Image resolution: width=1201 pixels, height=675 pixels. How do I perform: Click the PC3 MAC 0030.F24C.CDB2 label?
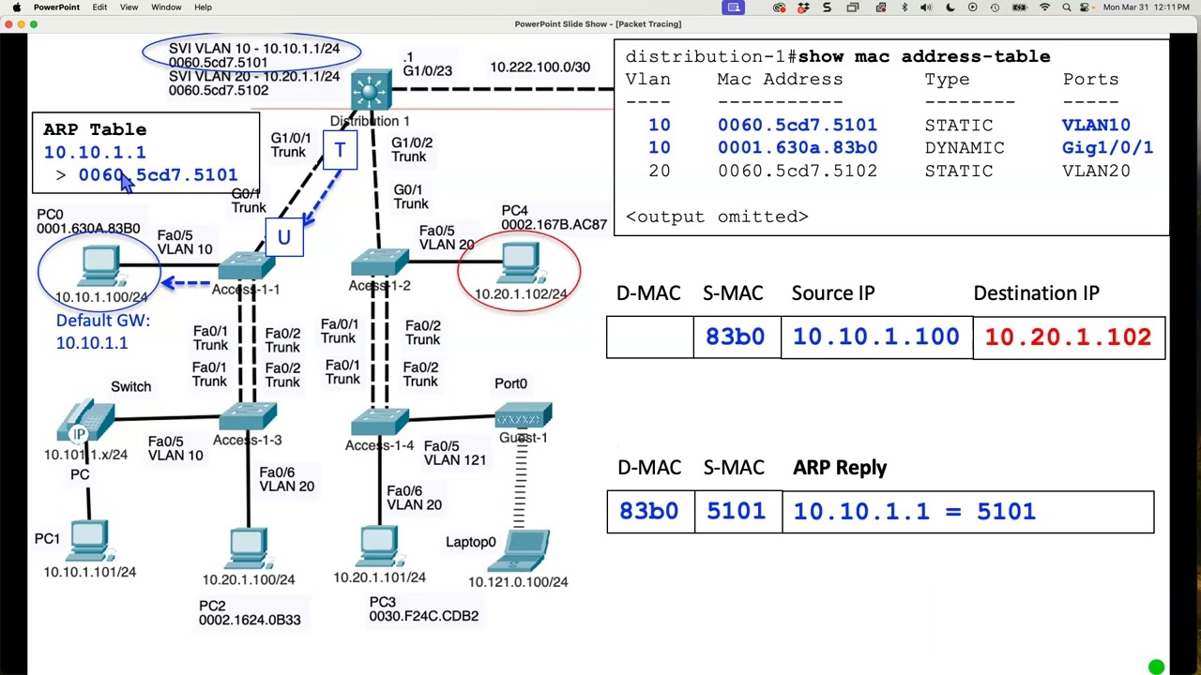[424, 616]
